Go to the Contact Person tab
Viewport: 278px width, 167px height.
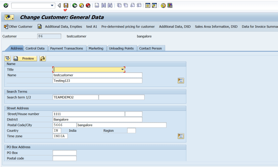[x=151, y=48]
